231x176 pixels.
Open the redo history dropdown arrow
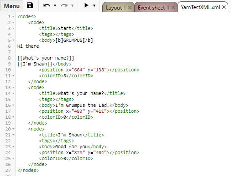coord(72,6)
